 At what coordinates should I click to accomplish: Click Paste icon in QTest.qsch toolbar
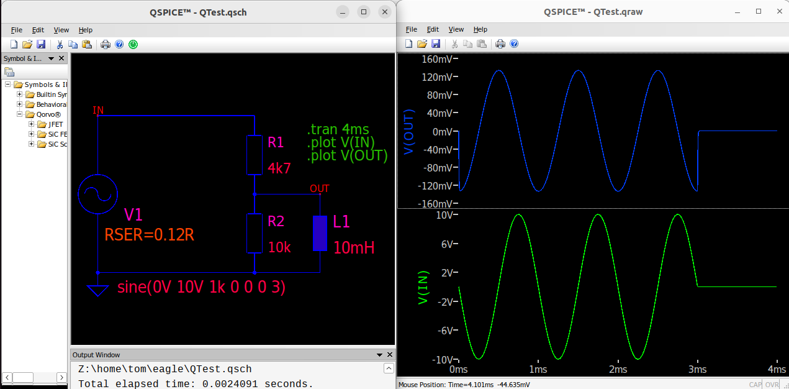(x=87, y=44)
